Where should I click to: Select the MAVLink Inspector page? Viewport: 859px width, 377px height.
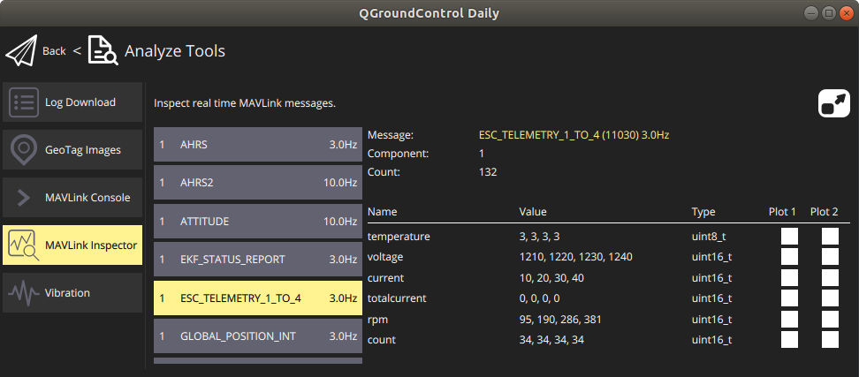click(x=72, y=245)
